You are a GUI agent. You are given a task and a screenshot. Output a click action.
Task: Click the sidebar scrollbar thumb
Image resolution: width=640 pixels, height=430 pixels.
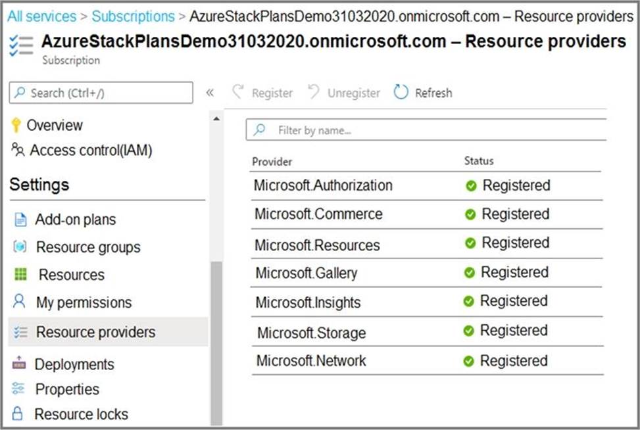[216, 343]
